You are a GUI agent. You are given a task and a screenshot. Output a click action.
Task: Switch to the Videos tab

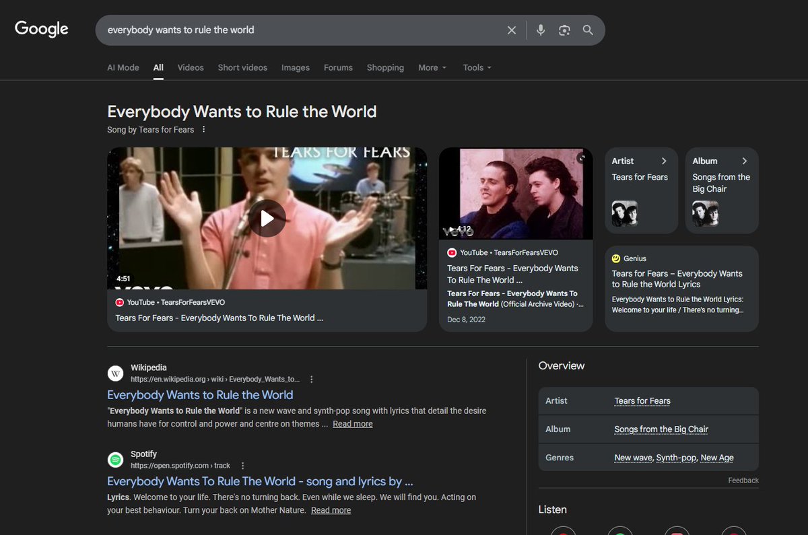pos(191,68)
